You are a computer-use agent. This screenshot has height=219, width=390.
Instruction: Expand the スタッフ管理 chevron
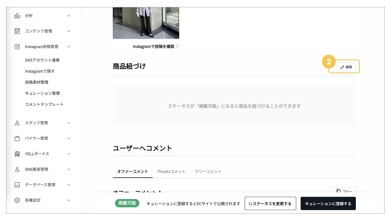pos(69,123)
